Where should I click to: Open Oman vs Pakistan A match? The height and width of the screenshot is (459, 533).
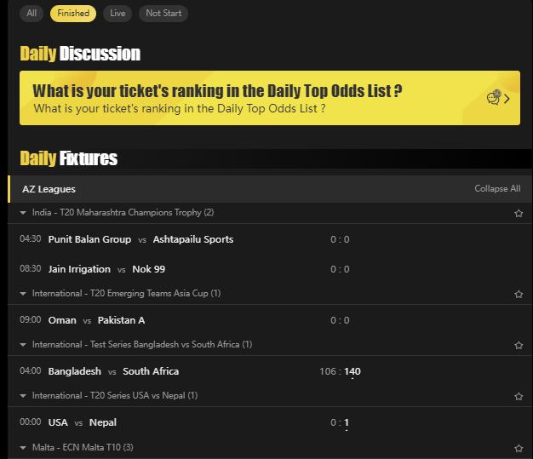click(96, 320)
